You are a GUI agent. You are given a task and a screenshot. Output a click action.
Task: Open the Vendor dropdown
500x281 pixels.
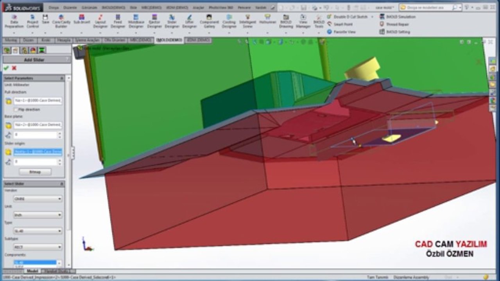tap(38, 199)
